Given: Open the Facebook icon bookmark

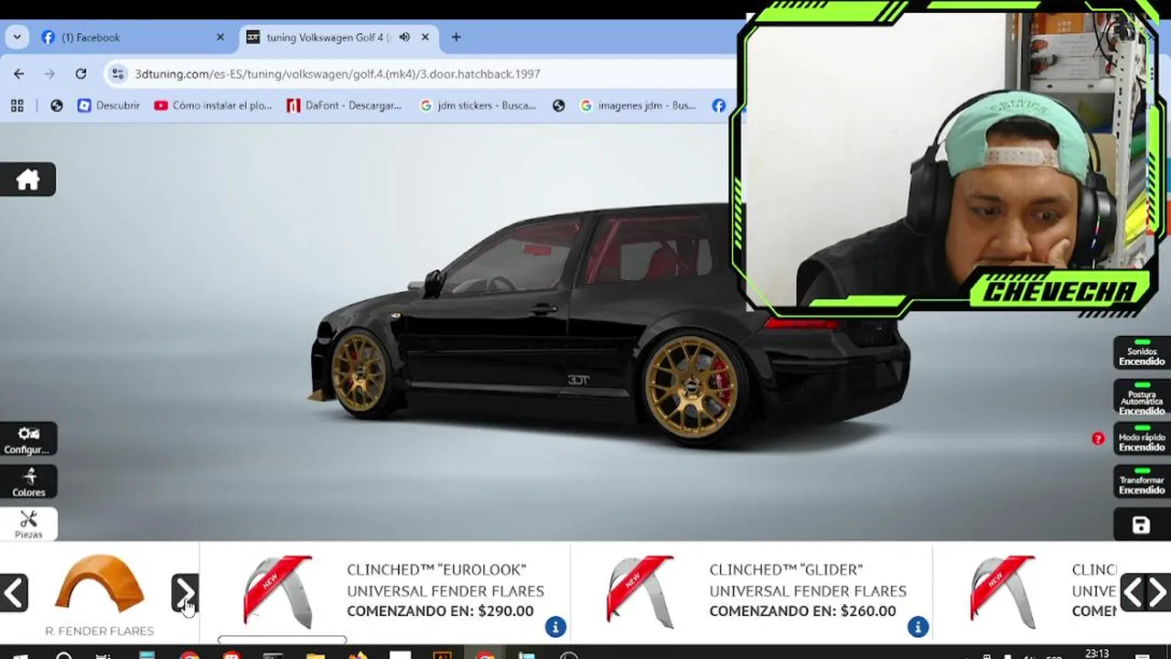Looking at the screenshot, I should coord(719,105).
